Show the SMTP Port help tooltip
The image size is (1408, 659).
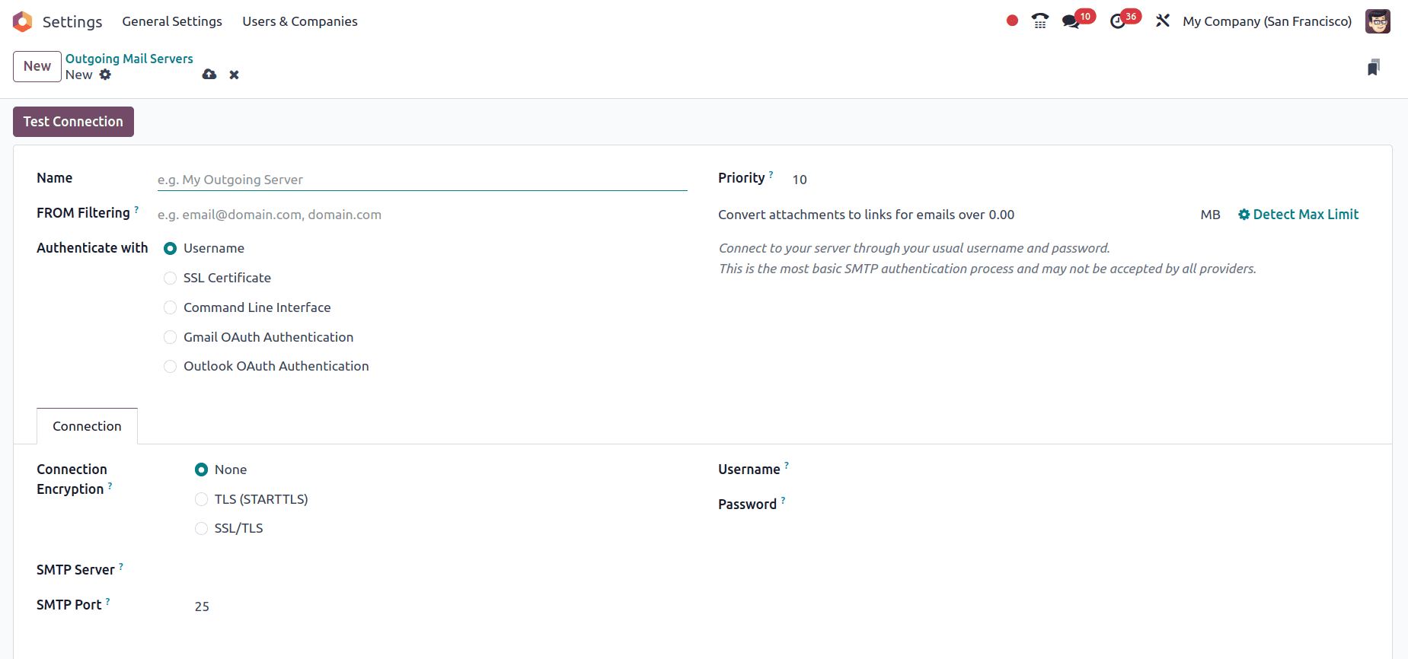(107, 601)
